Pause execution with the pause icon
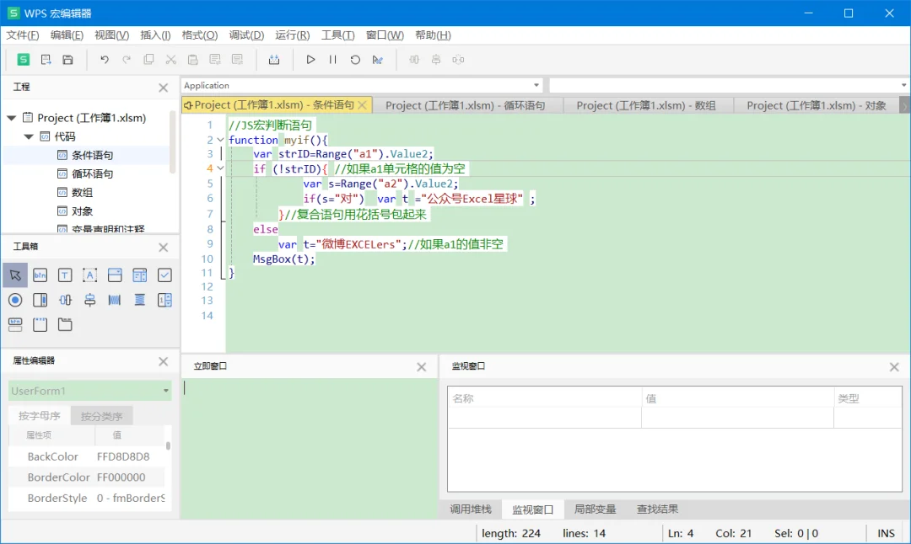Viewport: 911px width, 544px height. pyautogui.click(x=333, y=60)
